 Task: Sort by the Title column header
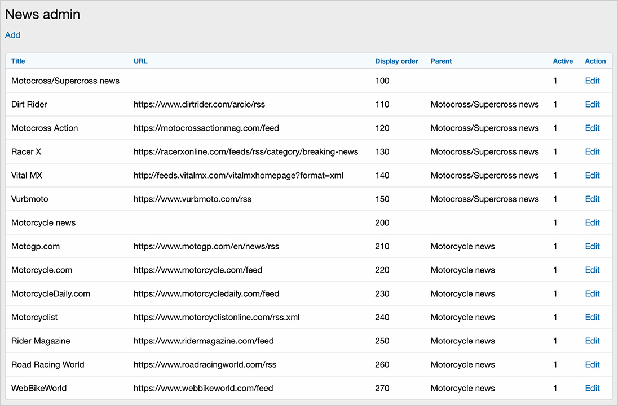[x=18, y=61]
